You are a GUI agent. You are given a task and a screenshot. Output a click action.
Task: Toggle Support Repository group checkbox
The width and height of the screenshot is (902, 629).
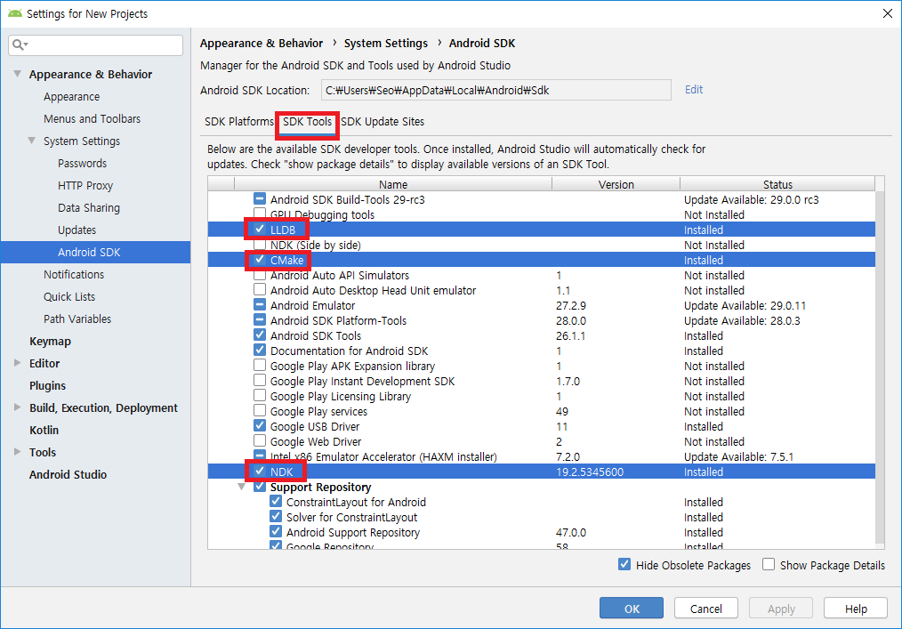(260, 487)
